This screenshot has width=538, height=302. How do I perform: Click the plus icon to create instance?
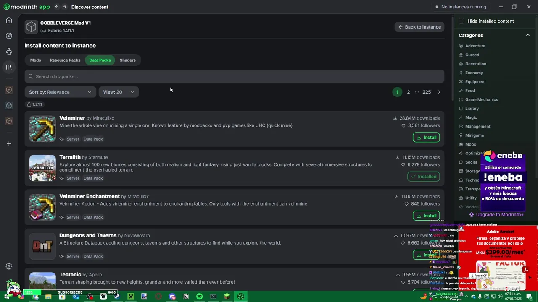[x=9, y=144]
